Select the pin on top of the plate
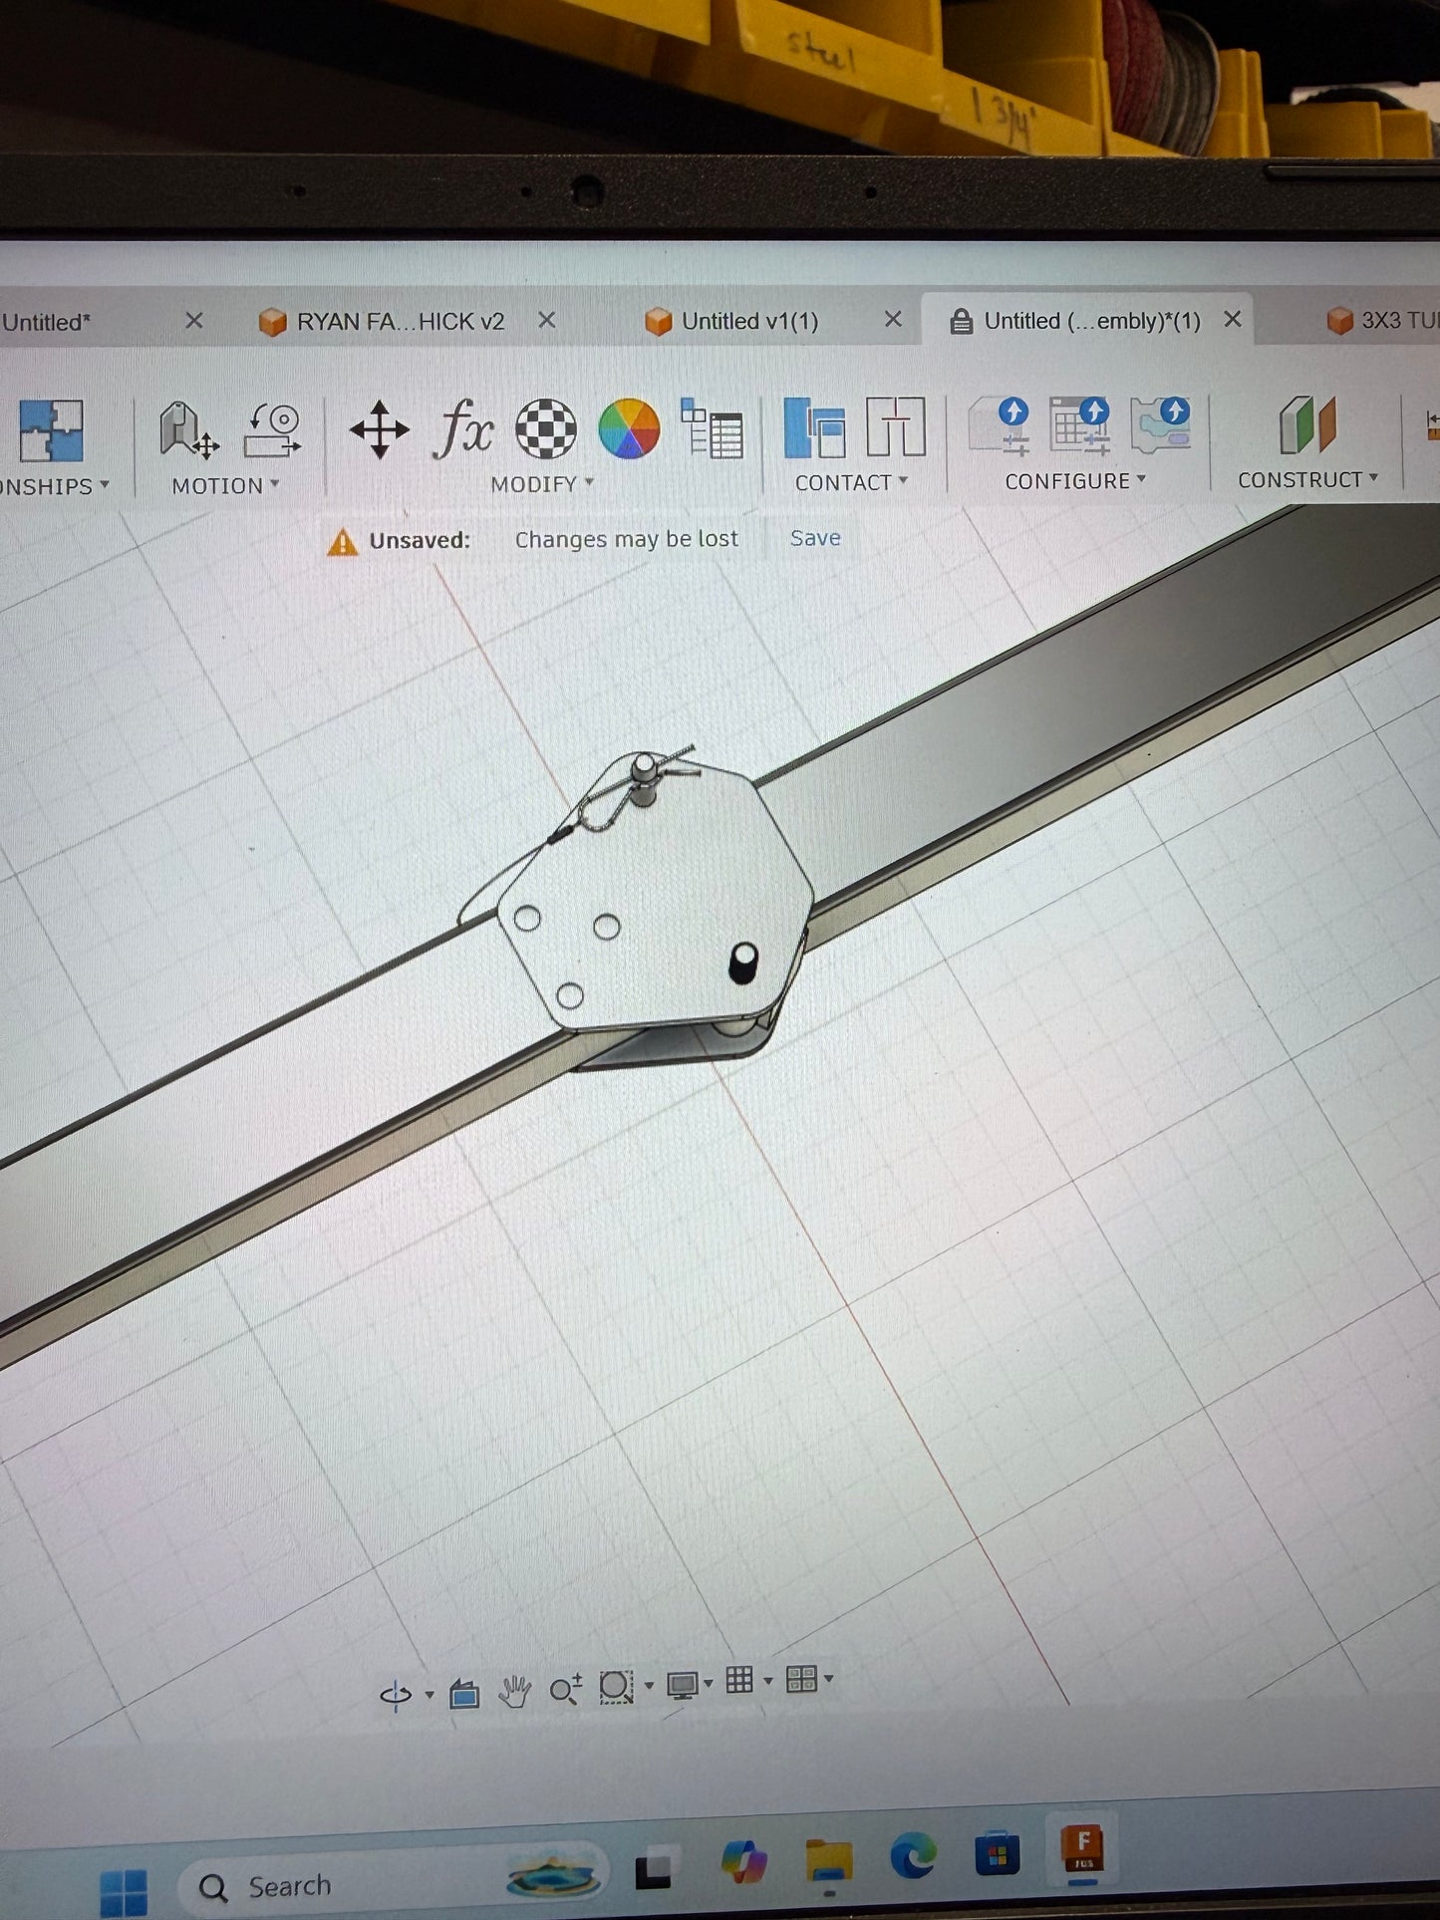The image size is (1440, 1920). point(644,779)
